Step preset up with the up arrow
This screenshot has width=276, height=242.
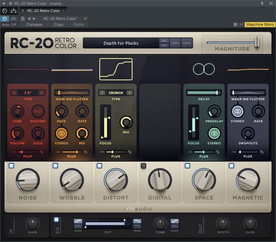(x=164, y=40)
